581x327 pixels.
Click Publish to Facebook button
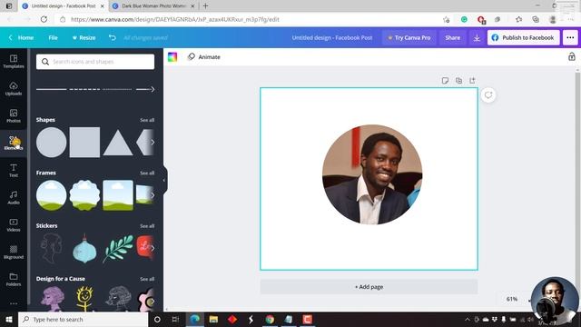[523, 38]
